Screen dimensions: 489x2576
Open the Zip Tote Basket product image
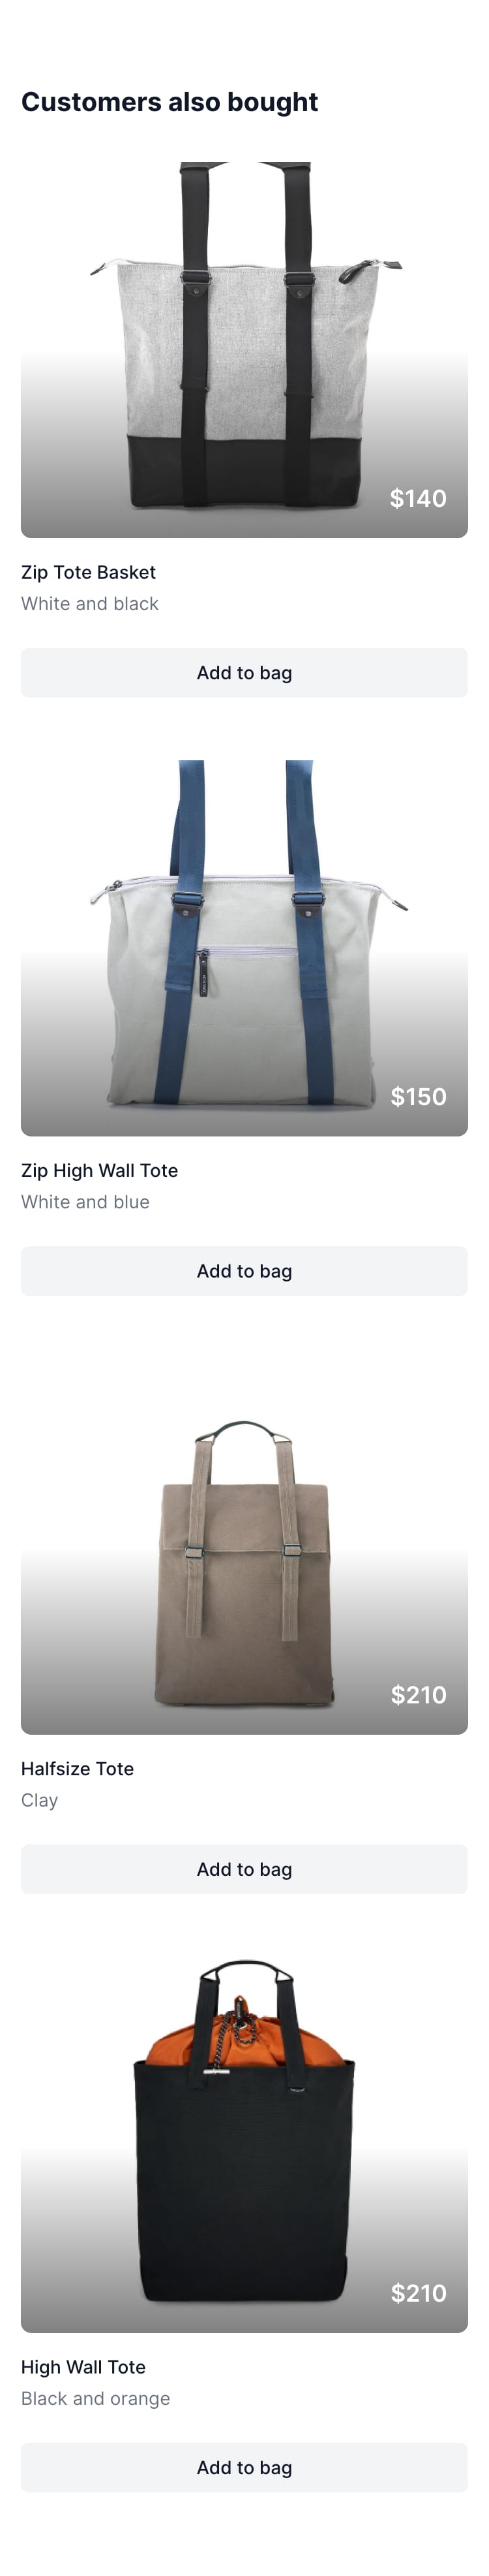tap(244, 350)
